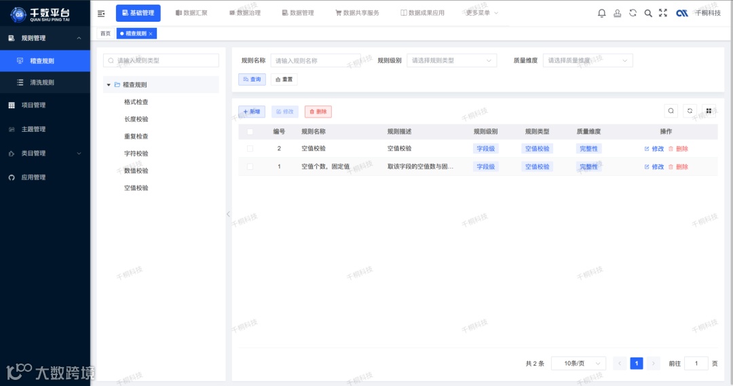The width and height of the screenshot is (733, 386).
Task: Open the 规则级别 dropdown
Action: pos(451,60)
